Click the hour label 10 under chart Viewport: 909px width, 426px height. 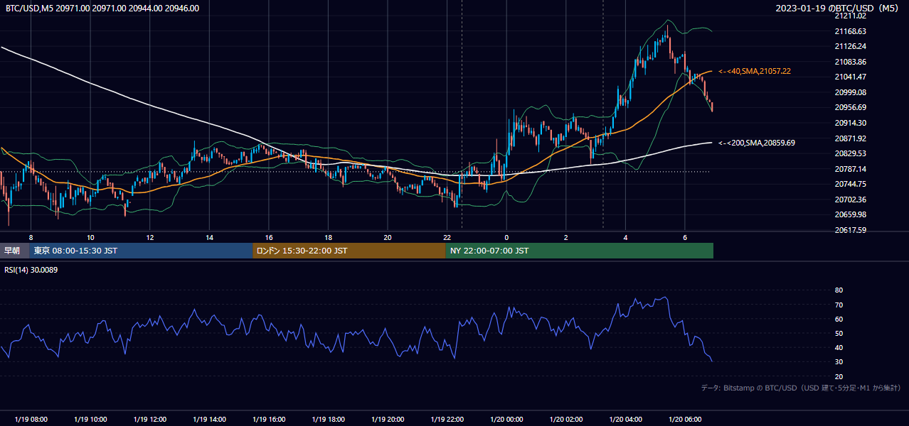(90, 237)
